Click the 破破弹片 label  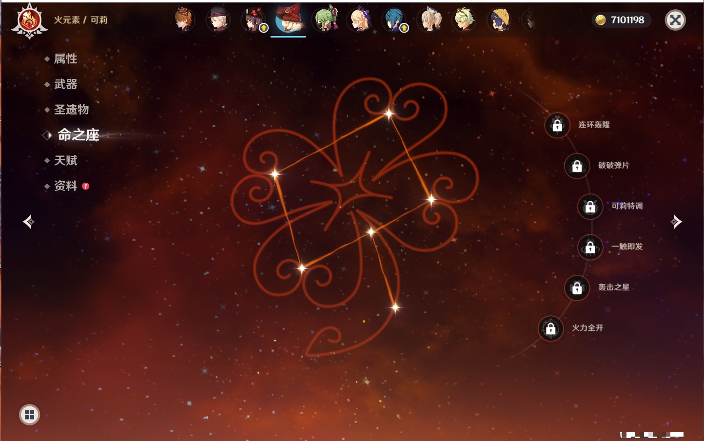pos(614,165)
